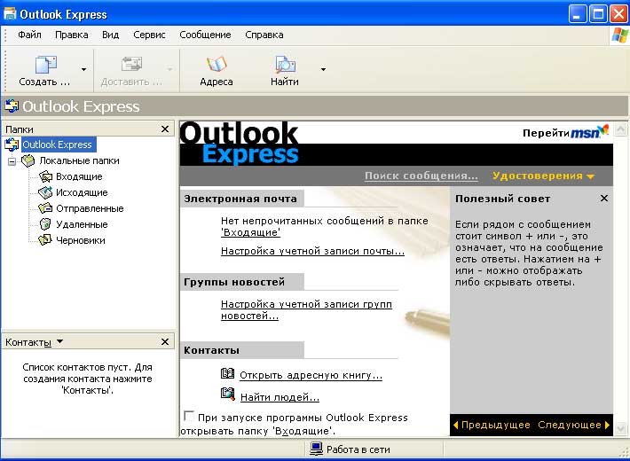Open the dropdown arrow next to Создать
This screenshot has width=630, height=461.
(83, 69)
